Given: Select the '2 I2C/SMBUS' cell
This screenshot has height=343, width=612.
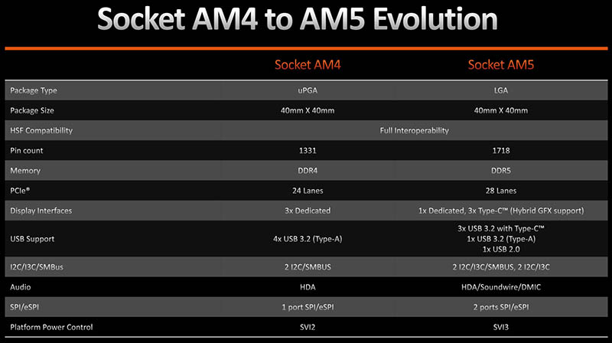Looking at the screenshot, I should pyautogui.click(x=308, y=267).
